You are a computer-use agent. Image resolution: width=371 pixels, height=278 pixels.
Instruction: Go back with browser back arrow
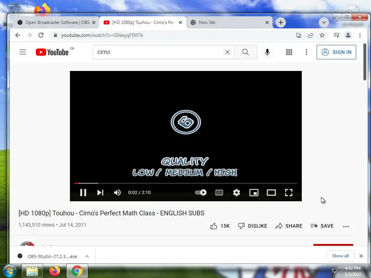tap(18, 35)
